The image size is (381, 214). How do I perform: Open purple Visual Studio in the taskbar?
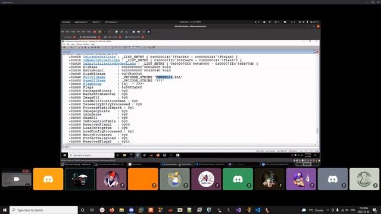click(238, 210)
